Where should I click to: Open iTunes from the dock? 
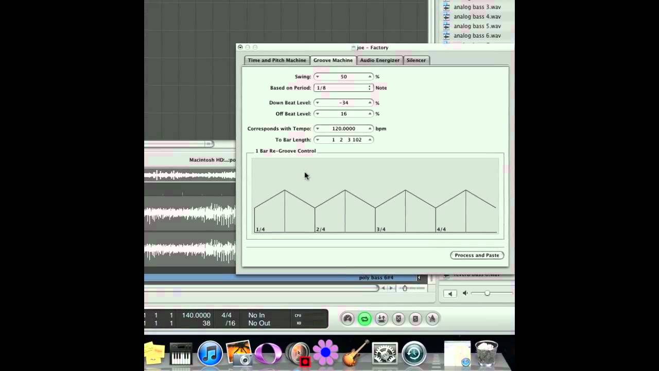coord(210,354)
